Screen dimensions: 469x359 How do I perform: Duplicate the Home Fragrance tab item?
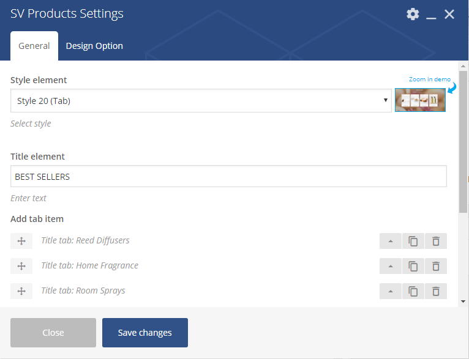click(x=413, y=266)
